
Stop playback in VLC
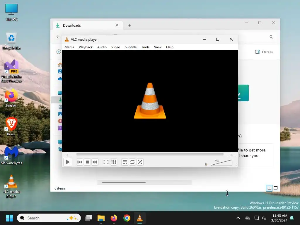[87, 162]
